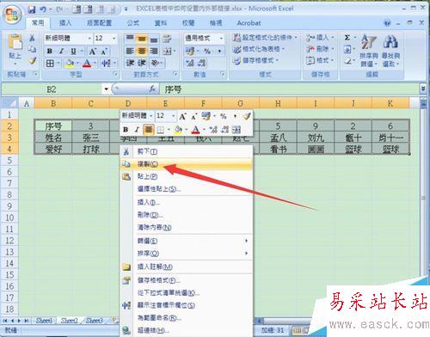Decrease font size with ribbon small A
Screen dimensions: 430x337
104,52
